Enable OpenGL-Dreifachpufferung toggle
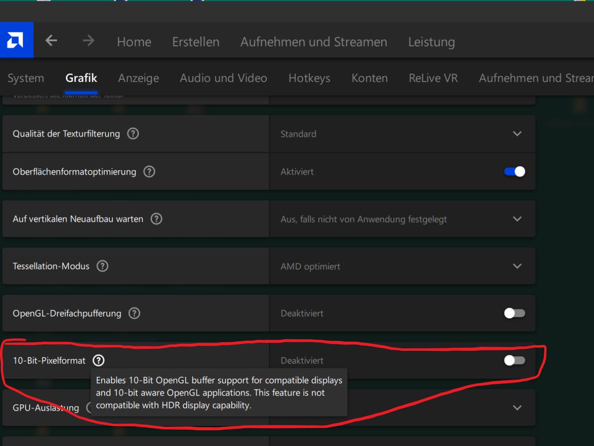This screenshot has width=594, height=446. pos(515,313)
